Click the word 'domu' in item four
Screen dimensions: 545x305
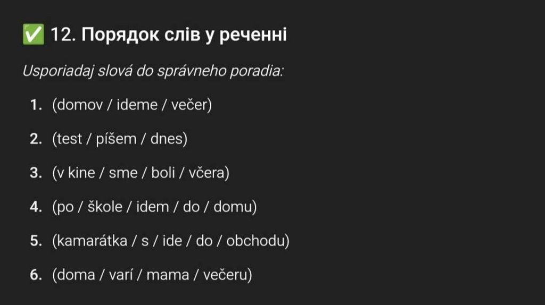[233, 207]
